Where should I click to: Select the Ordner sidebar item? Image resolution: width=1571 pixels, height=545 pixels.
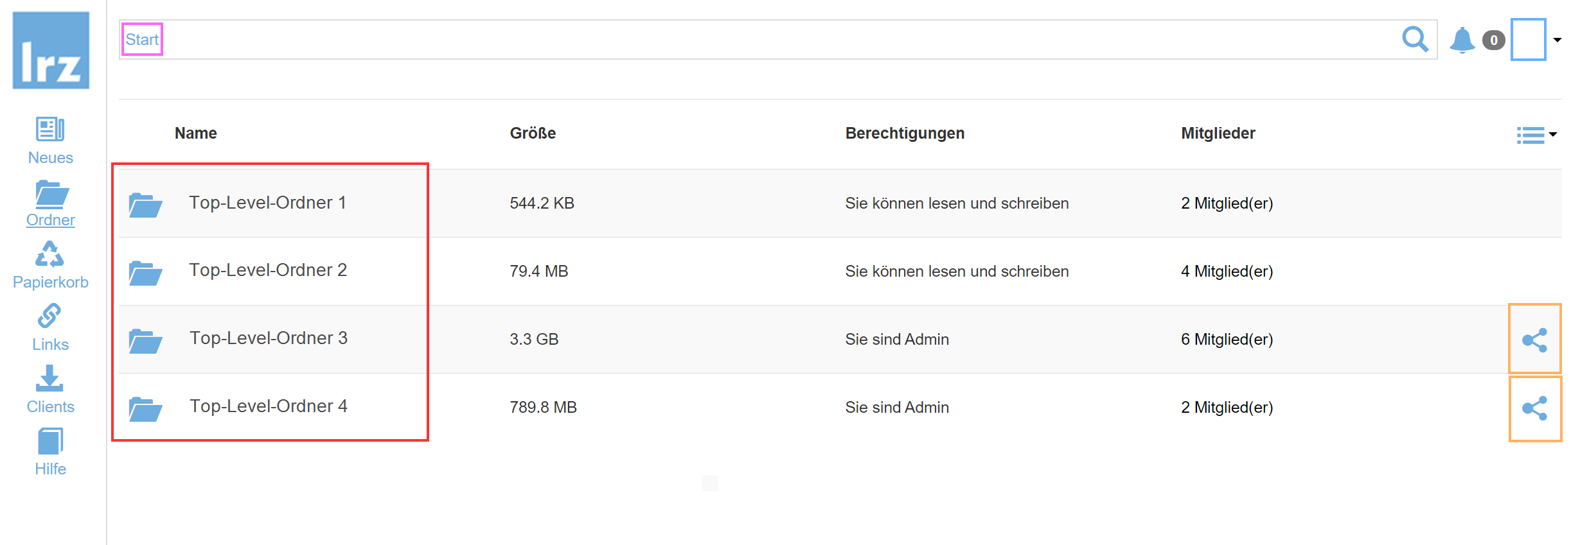click(50, 203)
